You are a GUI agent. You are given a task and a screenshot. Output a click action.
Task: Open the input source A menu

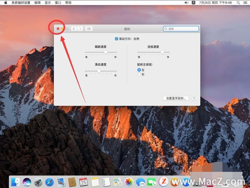[193, 3]
